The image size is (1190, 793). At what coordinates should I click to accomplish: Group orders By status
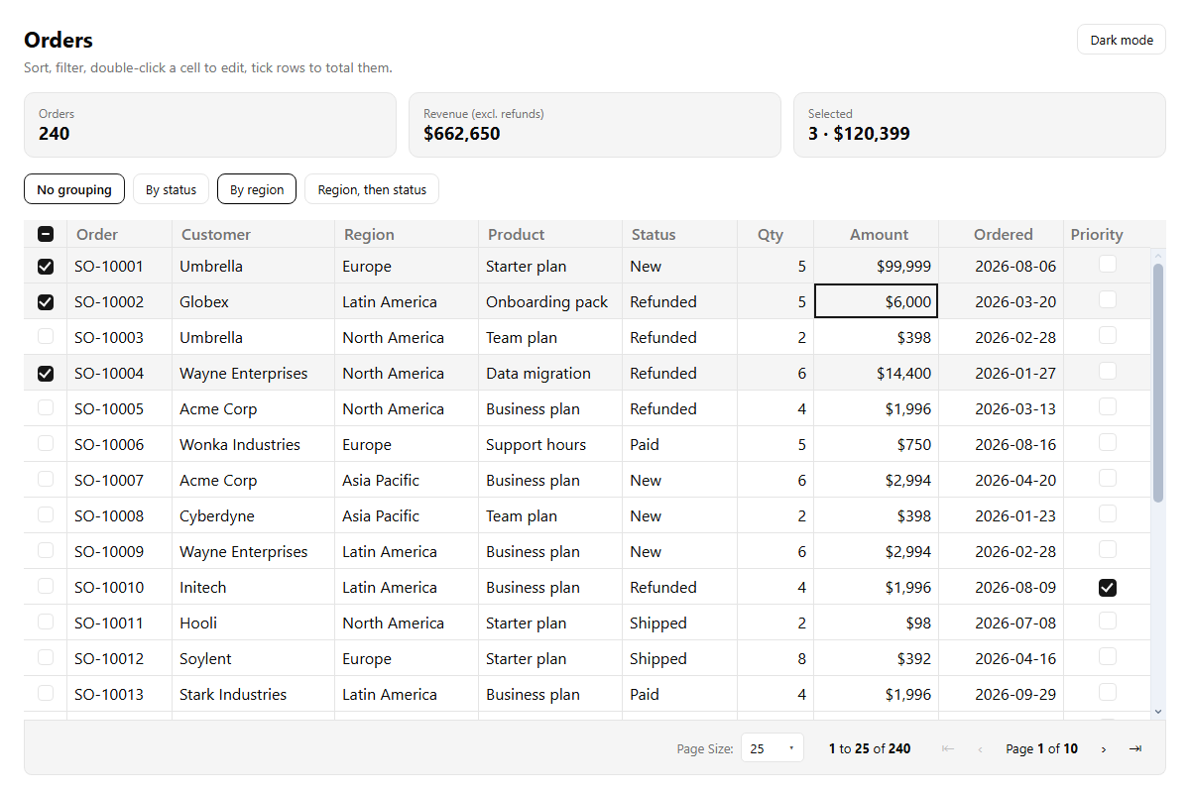[171, 189]
